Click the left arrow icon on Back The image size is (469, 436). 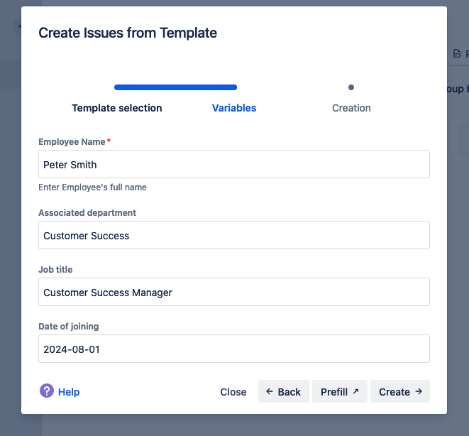(x=270, y=391)
